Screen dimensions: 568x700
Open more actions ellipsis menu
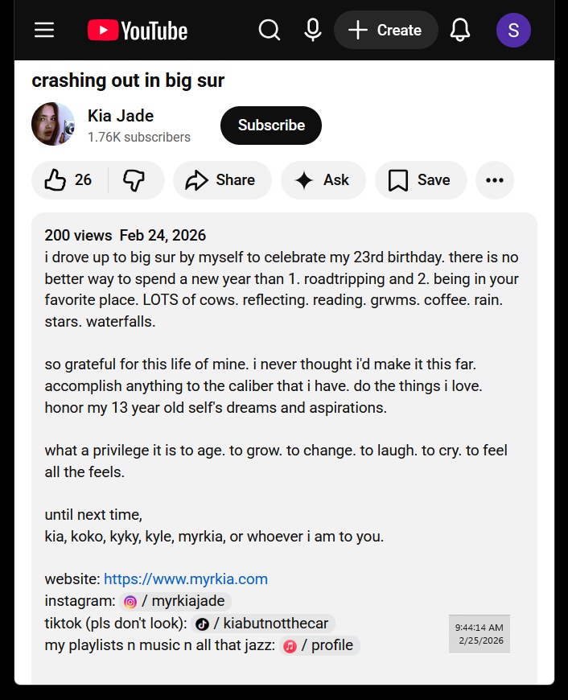point(495,180)
